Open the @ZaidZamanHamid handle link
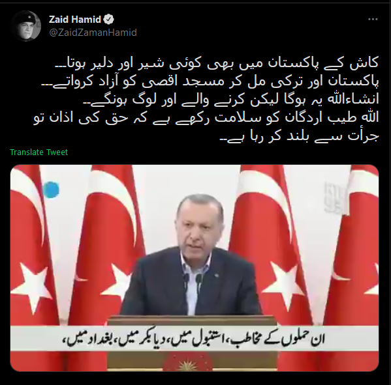The height and width of the screenshot is (385, 391). 93,33
